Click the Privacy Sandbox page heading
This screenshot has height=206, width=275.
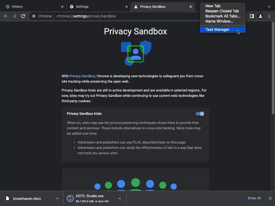(135, 31)
